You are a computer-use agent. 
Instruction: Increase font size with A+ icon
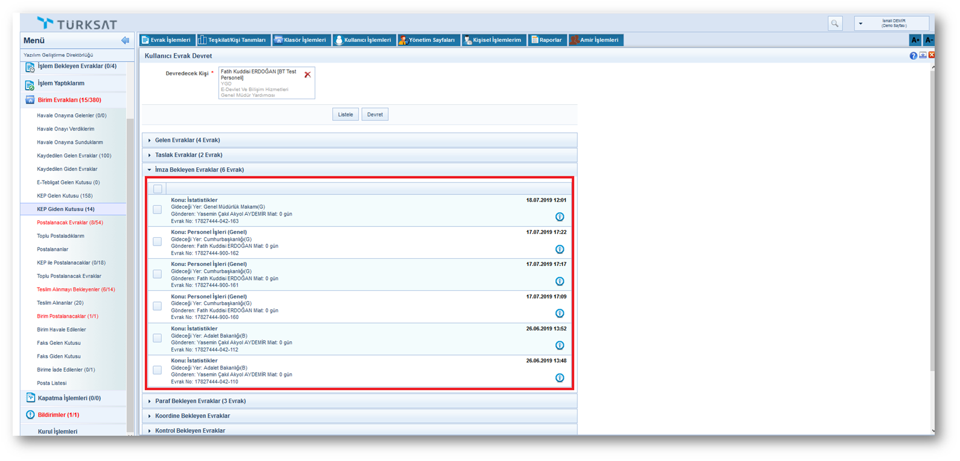click(x=915, y=40)
